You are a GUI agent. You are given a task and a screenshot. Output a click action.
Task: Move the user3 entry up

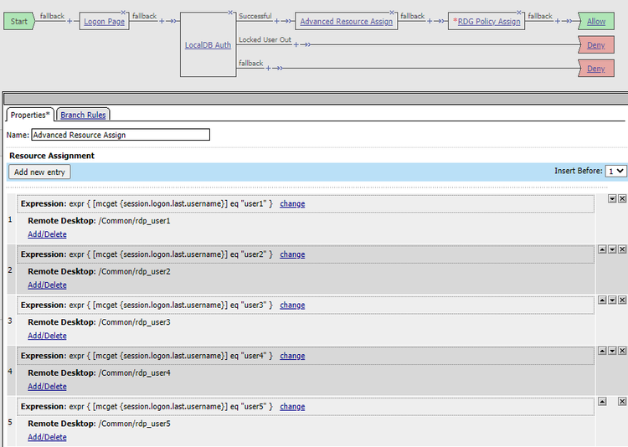[602, 300]
